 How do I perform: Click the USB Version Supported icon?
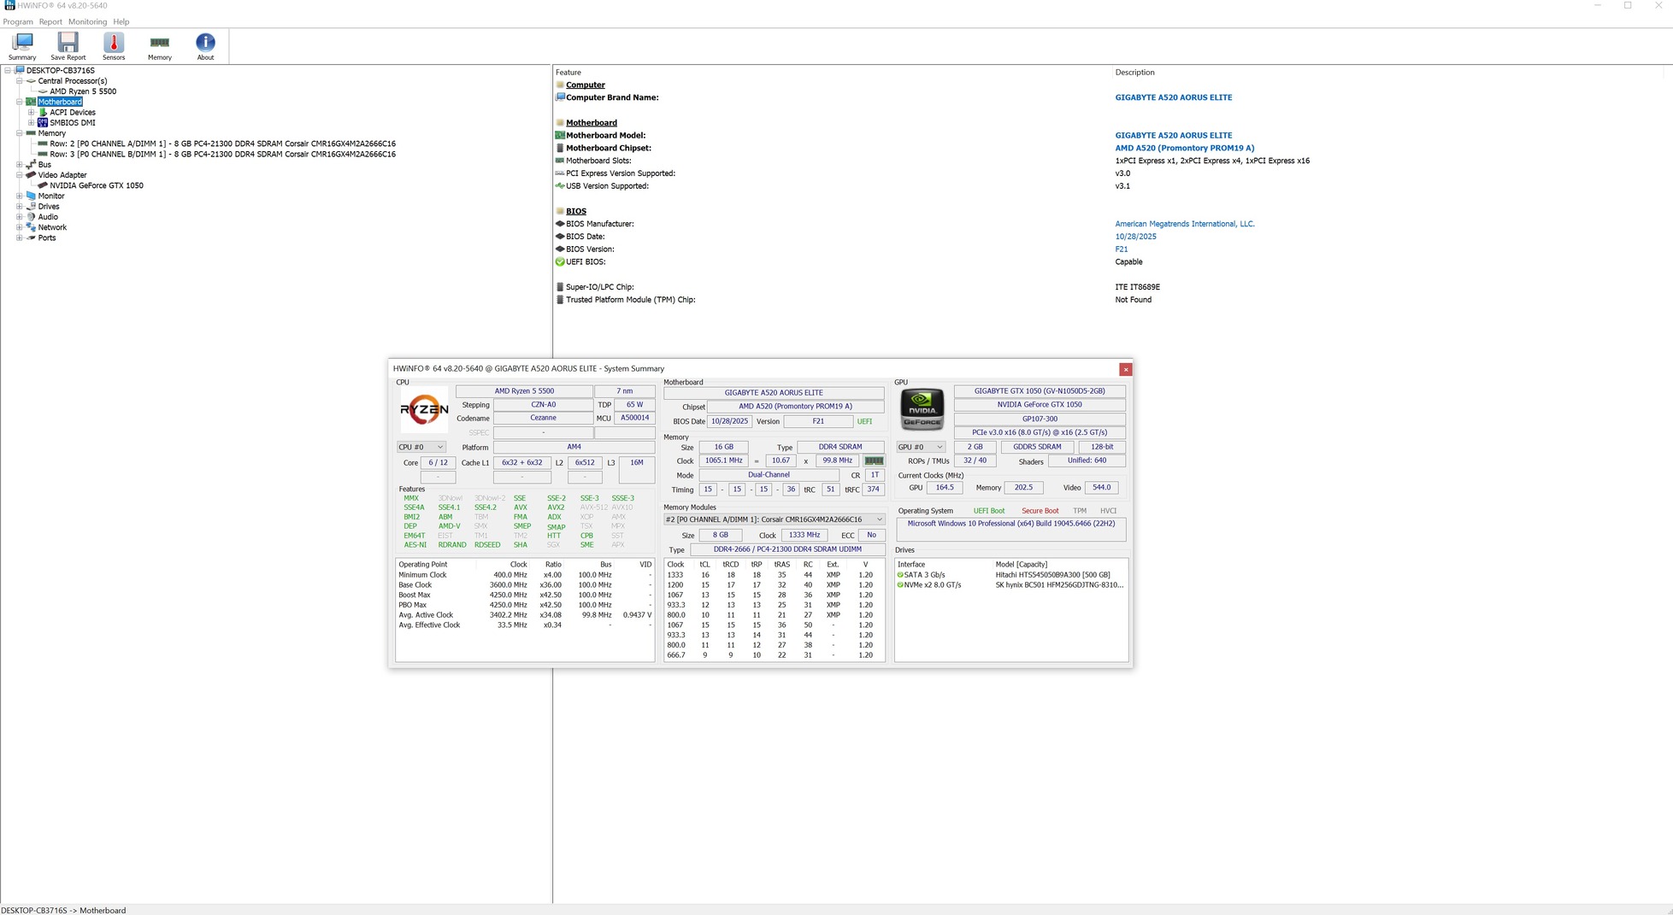tap(560, 186)
